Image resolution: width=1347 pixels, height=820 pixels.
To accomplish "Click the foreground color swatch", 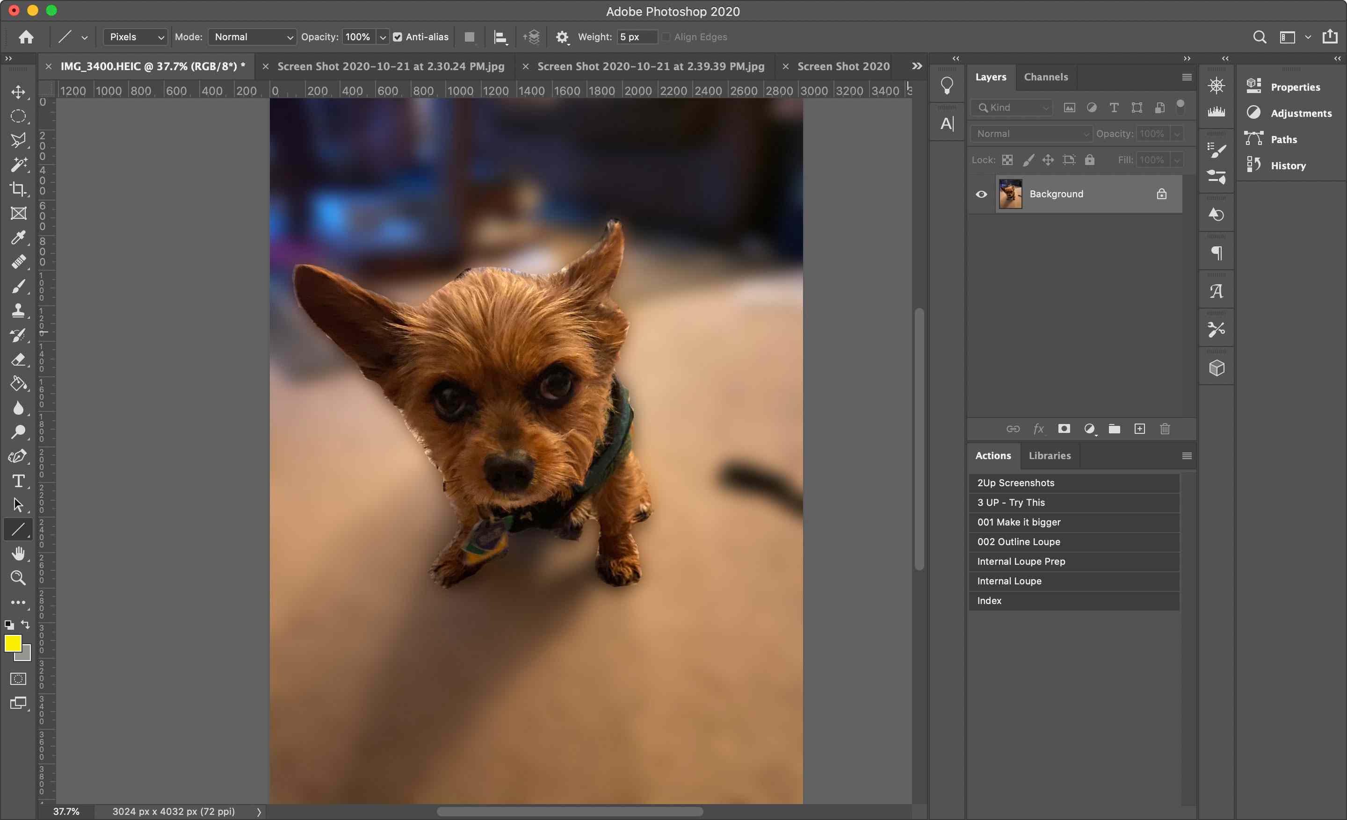I will (x=14, y=643).
